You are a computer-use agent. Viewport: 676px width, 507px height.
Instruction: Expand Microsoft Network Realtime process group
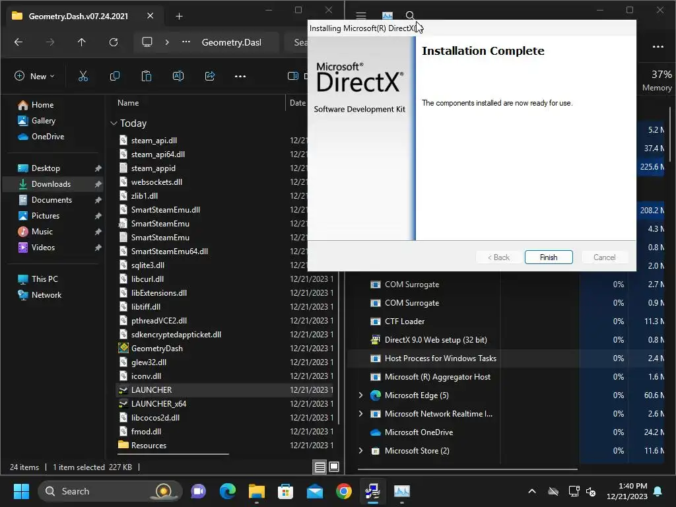[360, 414]
